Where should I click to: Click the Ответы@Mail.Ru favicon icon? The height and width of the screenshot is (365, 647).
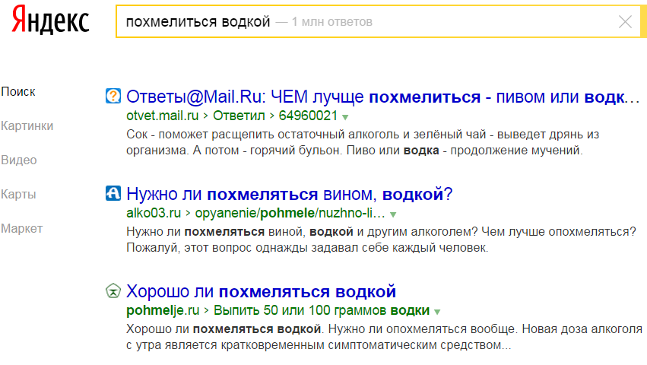[x=113, y=96]
